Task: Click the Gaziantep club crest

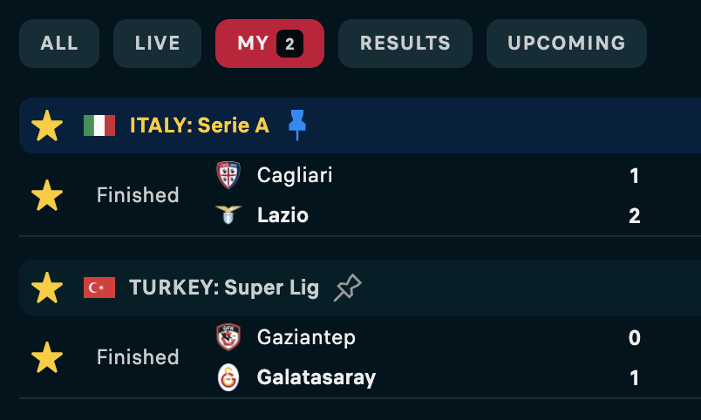Action: (228, 337)
